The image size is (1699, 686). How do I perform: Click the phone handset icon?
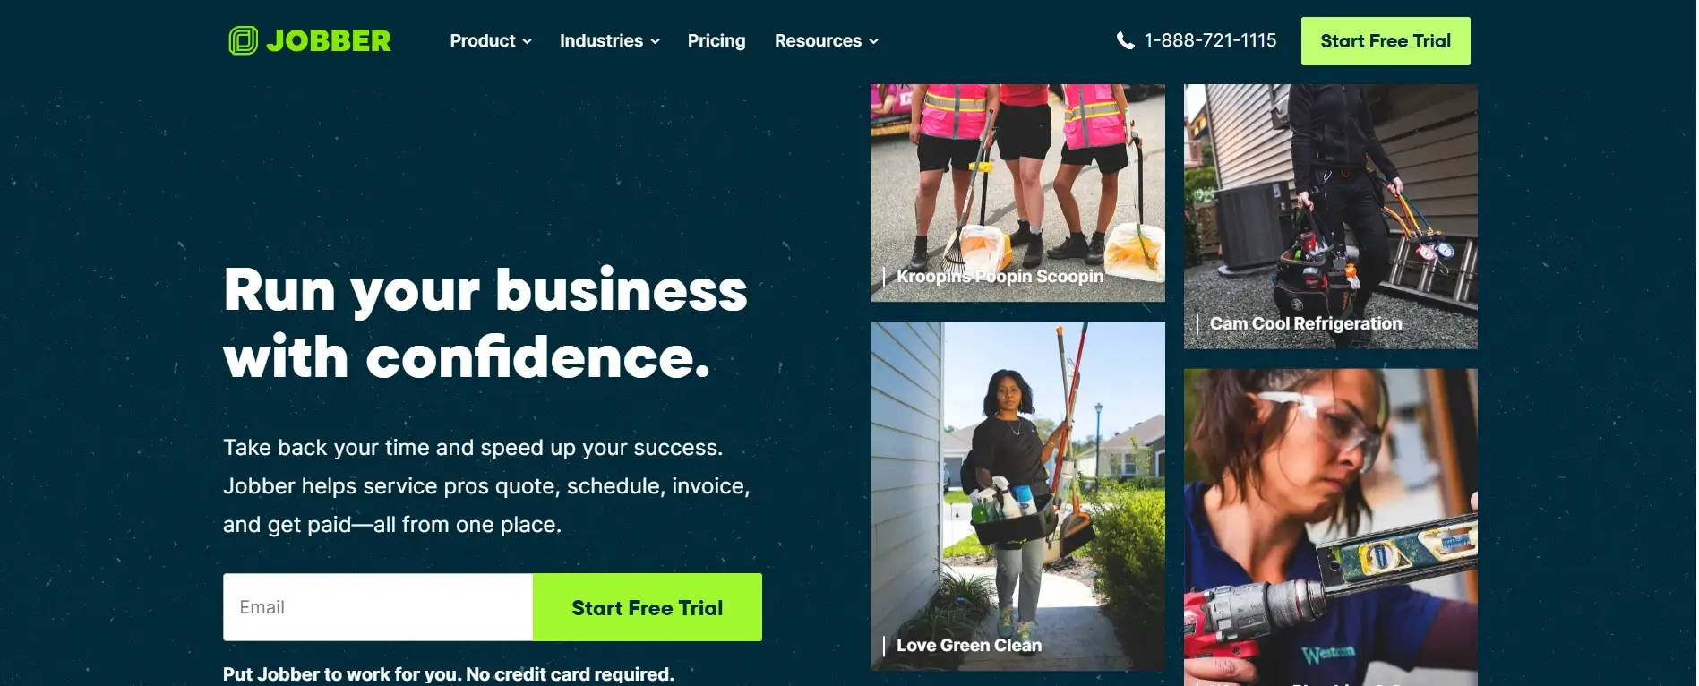pos(1126,40)
